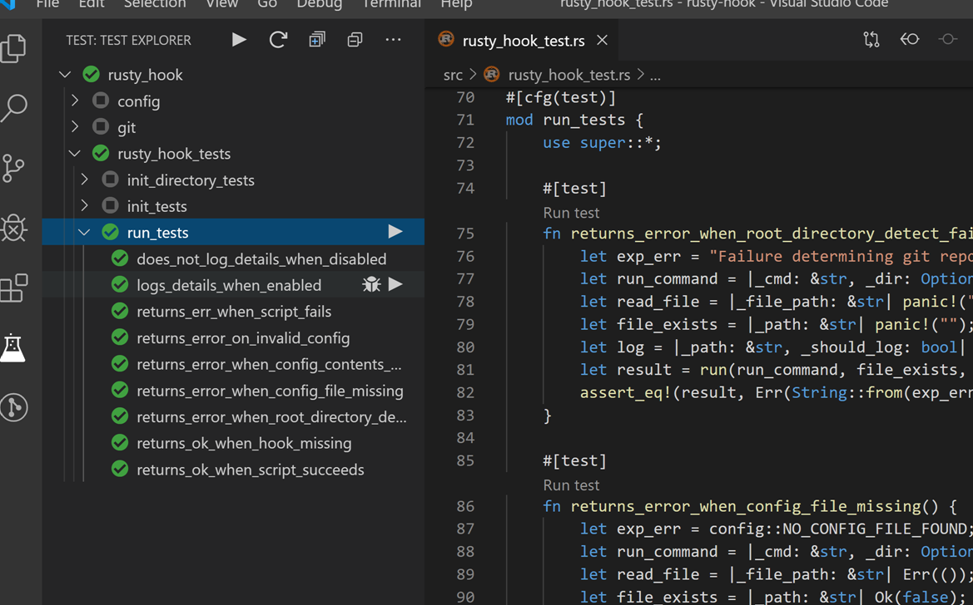Image resolution: width=973 pixels, height=605 pixels.
Task: Open the Test Explorer more actions menu
Action: click(x=393, y=39)
